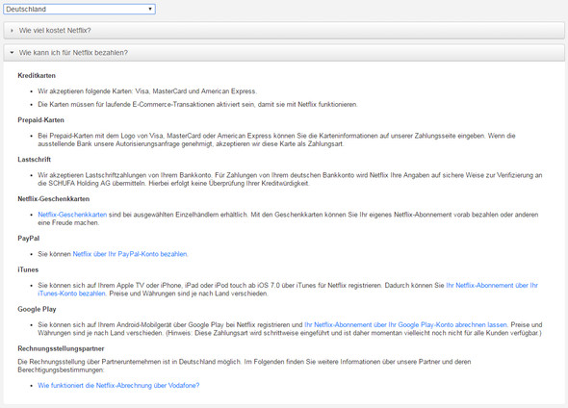This screenshot has height=408, width=568.
Task: Open the Google Play-Konto abrechnen lassen link
Action: pyautogui.click(x=406, y=325)
